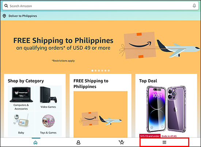Open Video Games category

click(48, 98)
